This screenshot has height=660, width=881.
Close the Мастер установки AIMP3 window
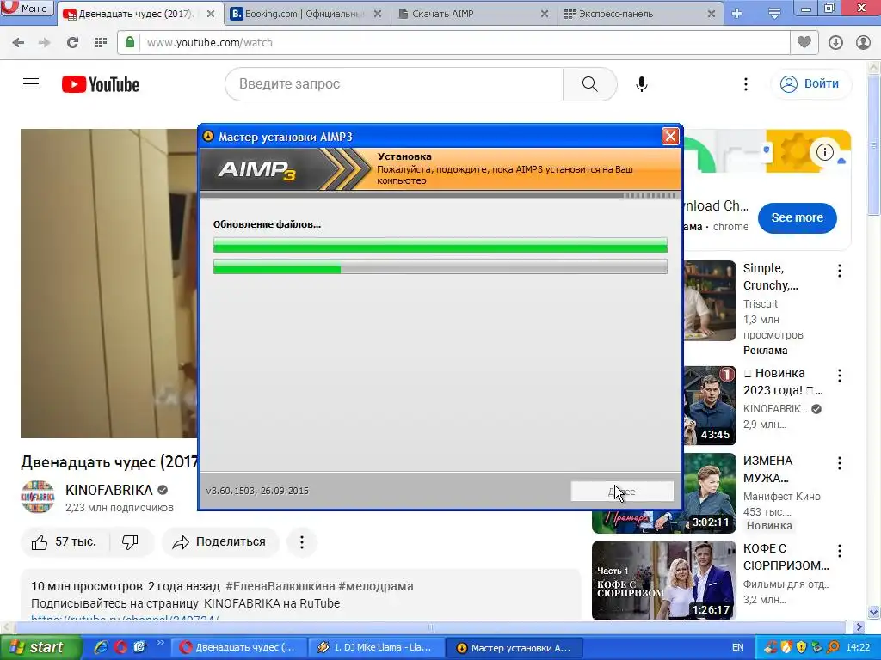coord(670,137)
